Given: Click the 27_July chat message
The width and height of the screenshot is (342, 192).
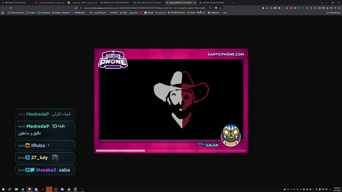Looking at the screenshot, I should click(x=45, y=158).
